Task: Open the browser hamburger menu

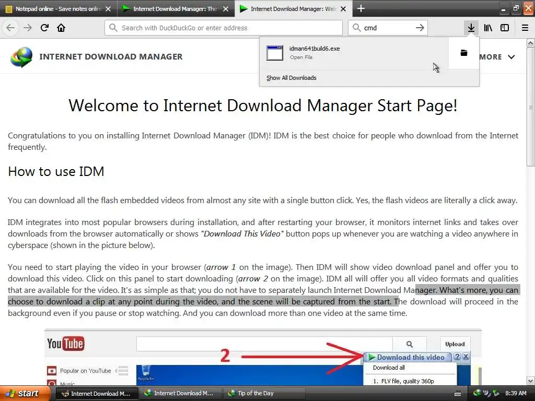Action: 525,28
